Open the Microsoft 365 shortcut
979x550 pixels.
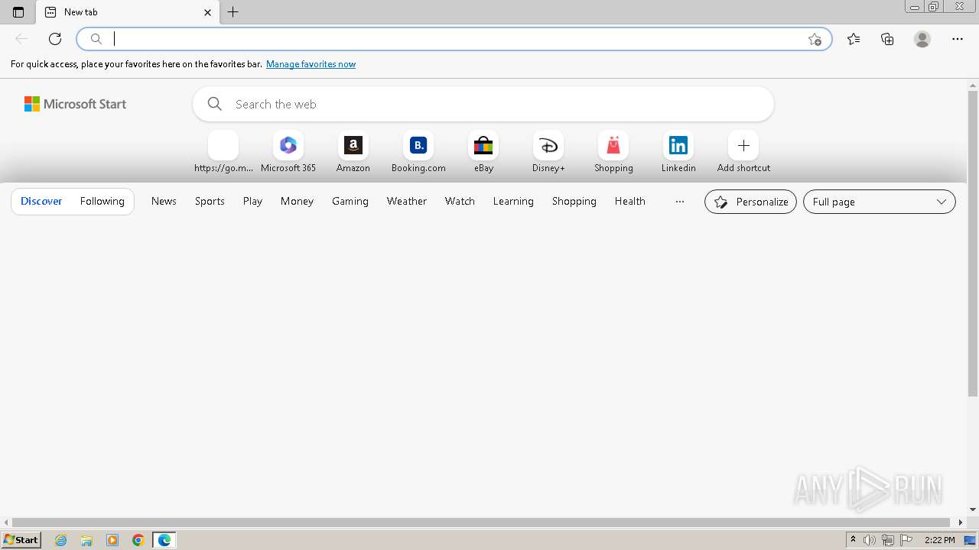click(288, 152)
